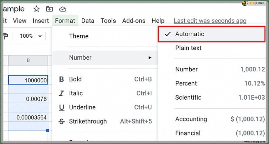
Task: Open the Help menu
Action: click(x=158, y=21)
